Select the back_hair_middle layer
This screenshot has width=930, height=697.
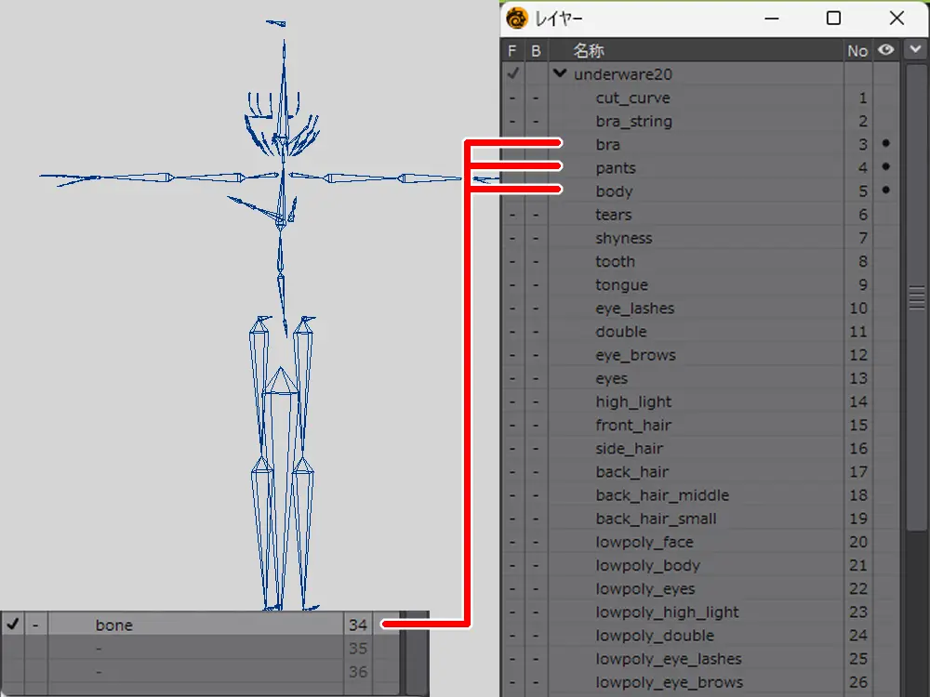tap(662, 495)
